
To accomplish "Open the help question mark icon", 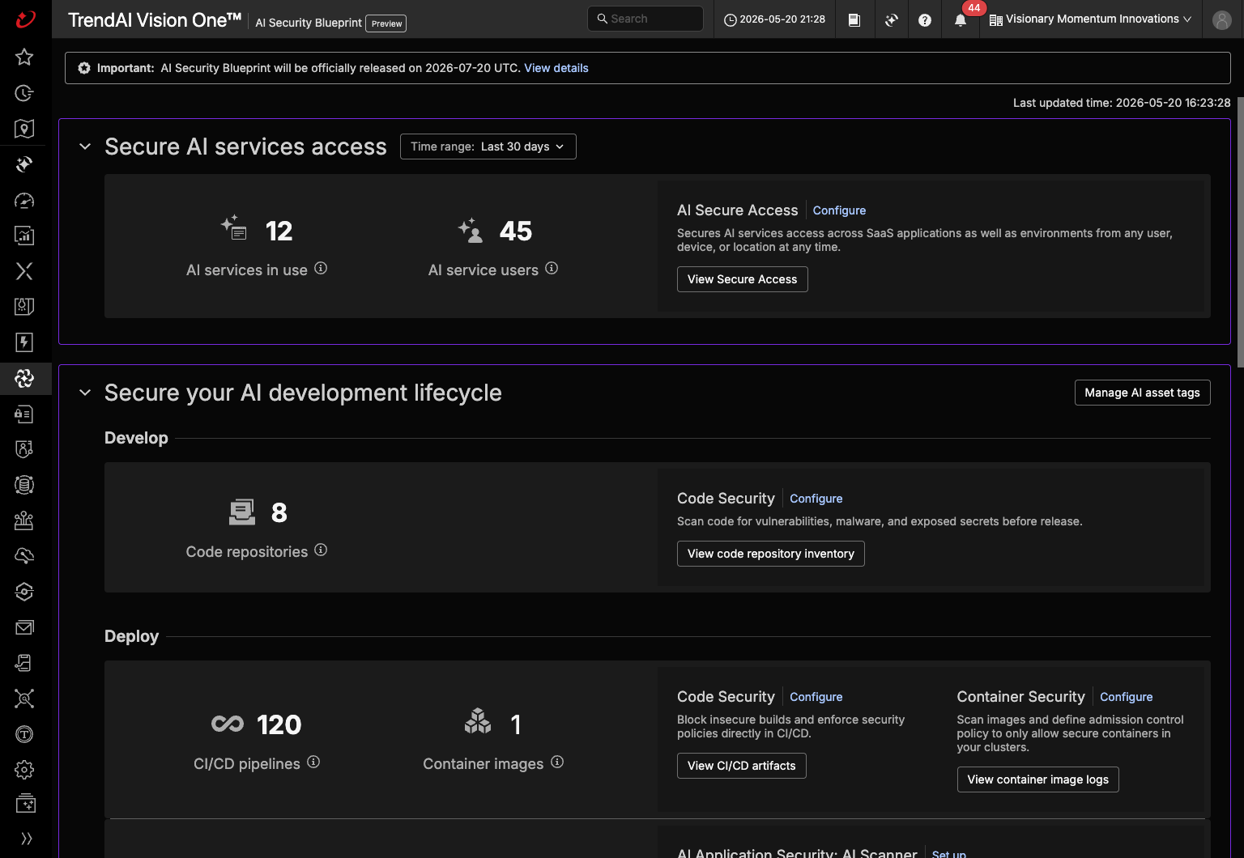I will click(x=925, y=19).
